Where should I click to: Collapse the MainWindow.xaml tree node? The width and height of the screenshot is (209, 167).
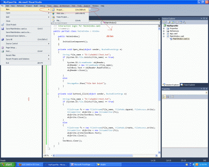(163, 36)
